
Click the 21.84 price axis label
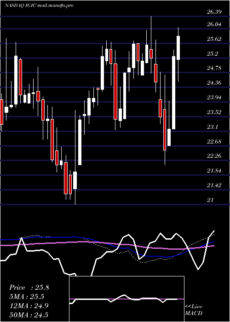214,171
